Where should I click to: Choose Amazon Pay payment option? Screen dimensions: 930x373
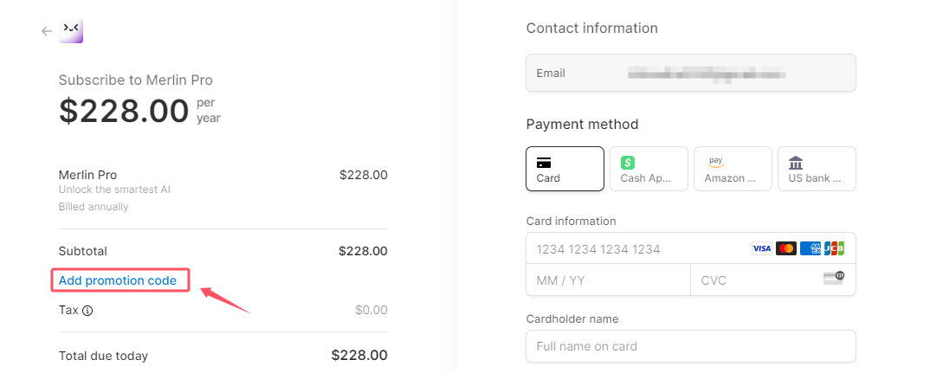[733, 169]
